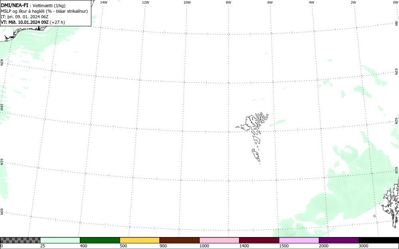This screenshot has width=399, height=249.
Task: Choose the lavender 1500–2000 legend swatch
Action: pyautogui.click(x=299, y=240)
